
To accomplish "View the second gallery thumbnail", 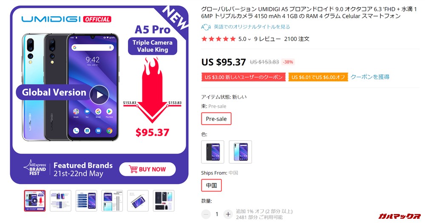I will (x=60, y=201).
